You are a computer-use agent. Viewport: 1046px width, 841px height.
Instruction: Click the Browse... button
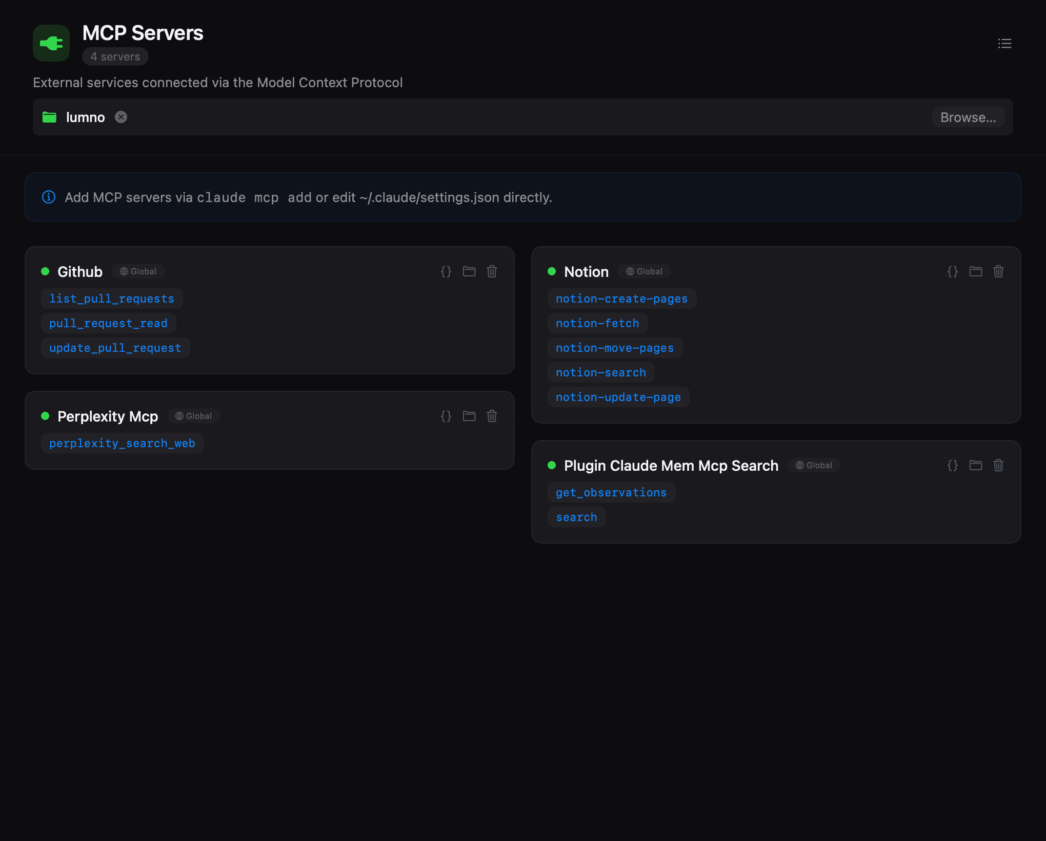tap(968, 117)
